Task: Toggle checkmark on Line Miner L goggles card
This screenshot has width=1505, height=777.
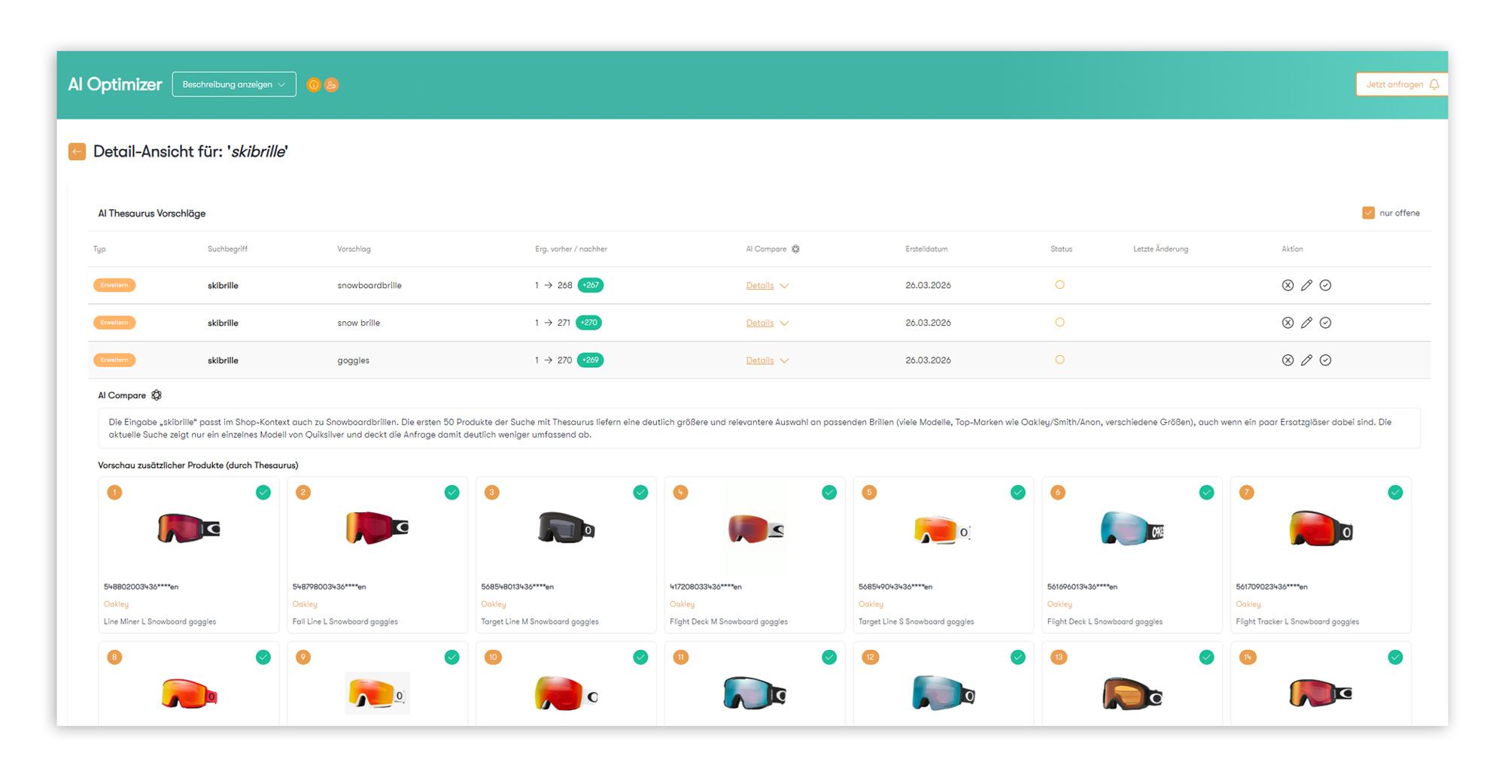Action: 263,493
